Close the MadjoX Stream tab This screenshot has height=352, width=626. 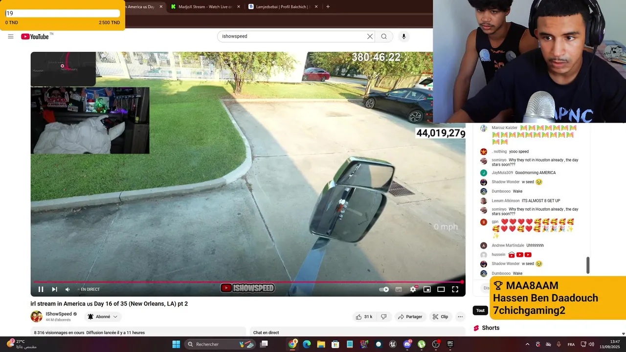(239, 7)
